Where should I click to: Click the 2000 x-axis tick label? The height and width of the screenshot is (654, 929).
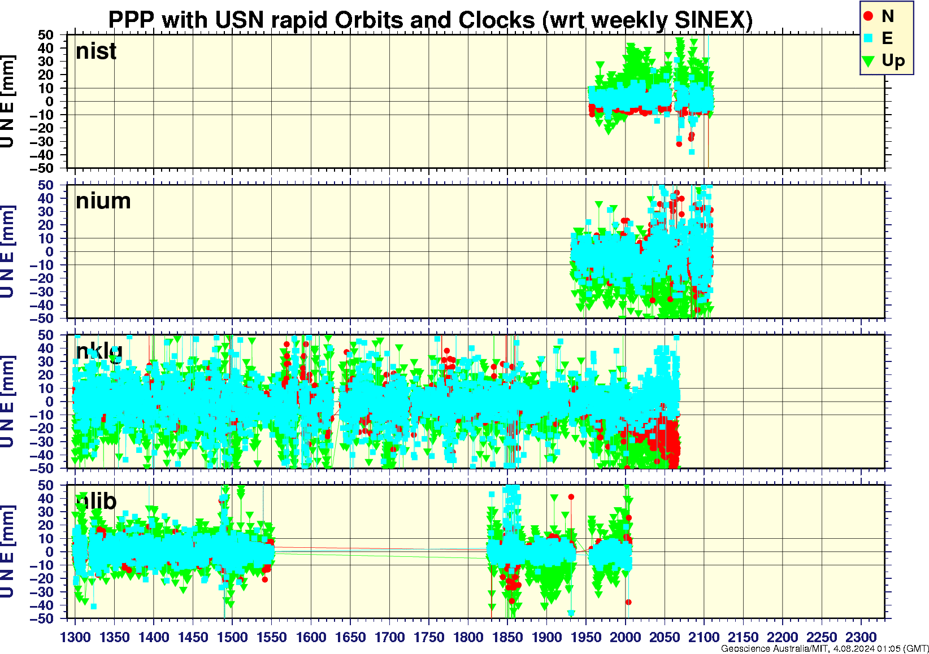pyautogui.click(x=625, y=637)
